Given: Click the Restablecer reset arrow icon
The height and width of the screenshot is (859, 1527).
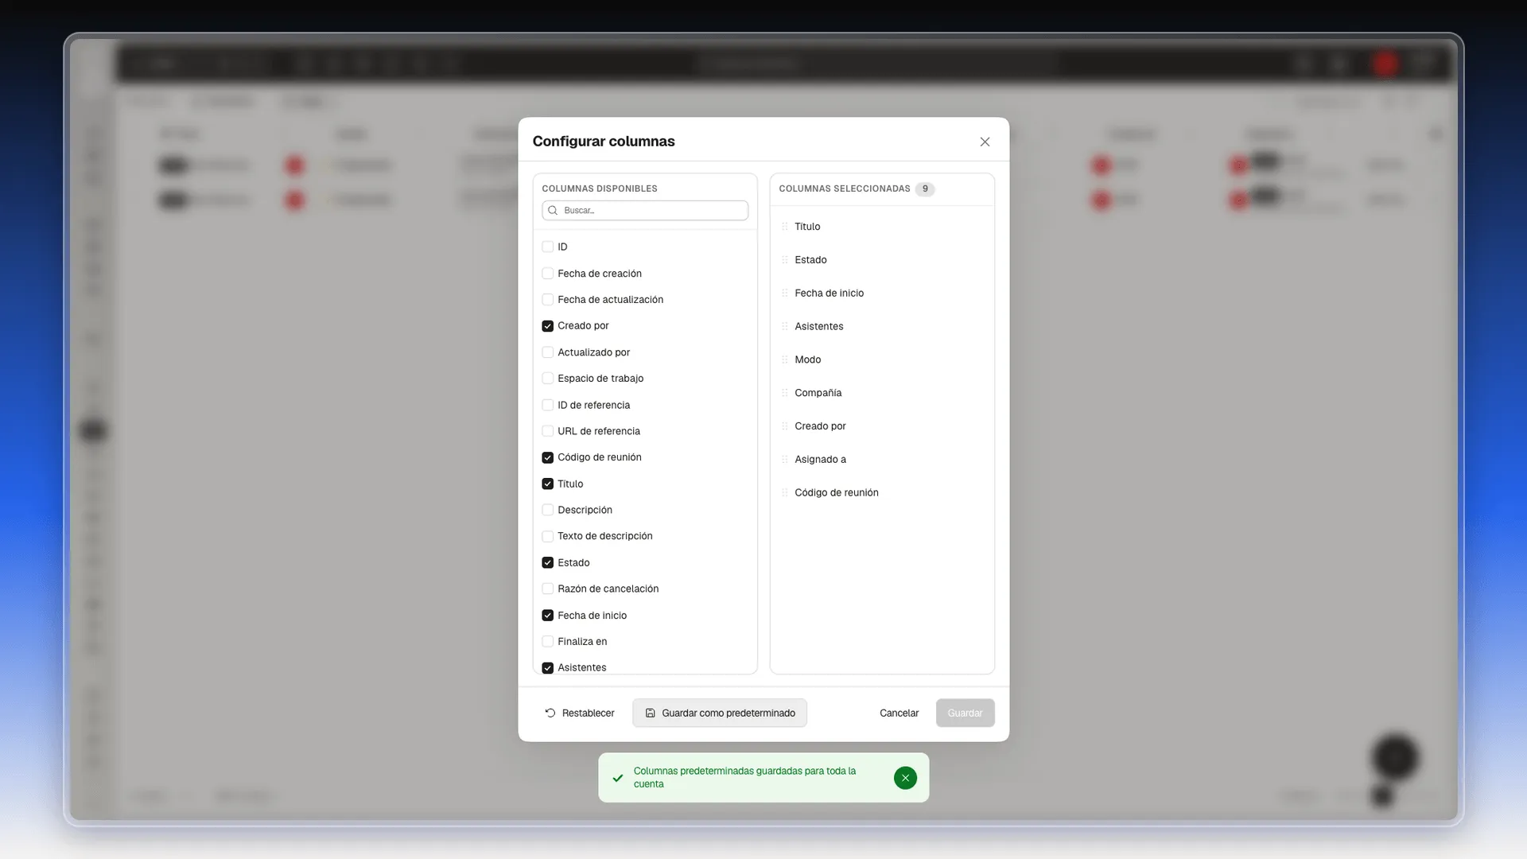Looking at the screenshot, I should pos(550,713).
